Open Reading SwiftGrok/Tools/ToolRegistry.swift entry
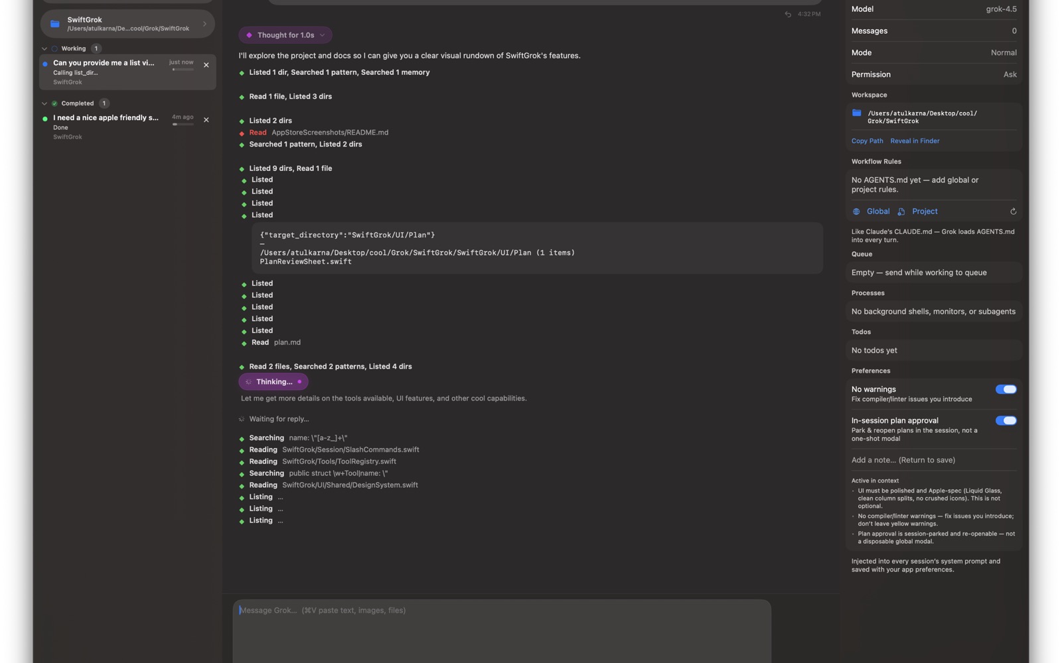Image resolution: width=1062 pixels, height=663 pixels. (x=323, y=462)
